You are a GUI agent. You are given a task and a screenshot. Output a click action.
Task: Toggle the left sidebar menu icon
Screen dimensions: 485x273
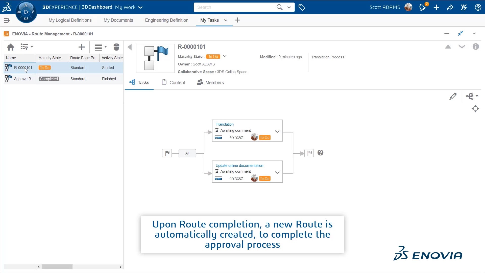(x=7, y=20)
